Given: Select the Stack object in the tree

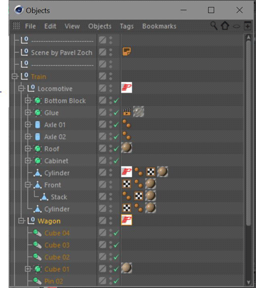Looking at the screenshot, I should pyautogui.click(x=59, y=197).
